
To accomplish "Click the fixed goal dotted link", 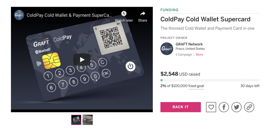I will pos(196,86).
